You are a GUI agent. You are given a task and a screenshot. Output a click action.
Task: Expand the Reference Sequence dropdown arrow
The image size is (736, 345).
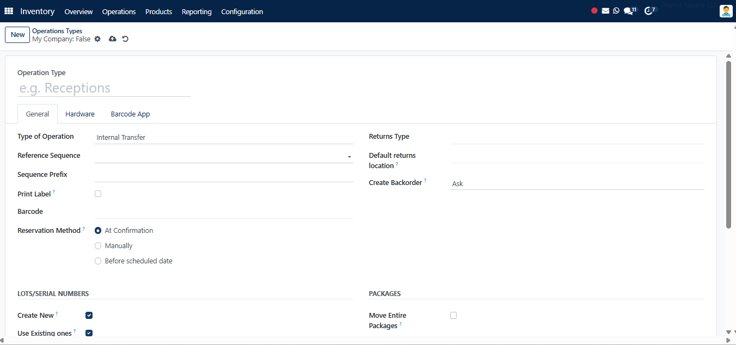coord(349,157)
